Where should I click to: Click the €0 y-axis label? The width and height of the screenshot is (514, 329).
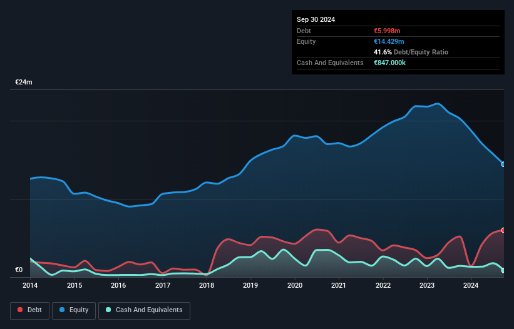point(19,270)
